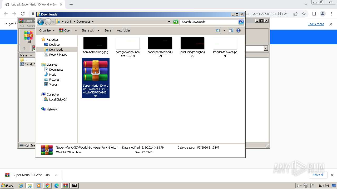Screen dimensions: 337x189
Task: Click the Forward navigation arrow in Explorer
Action: pyautogui.click(x=48, y=22)
